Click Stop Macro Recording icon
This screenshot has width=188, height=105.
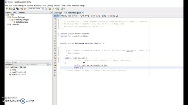(x=111, y=16)
